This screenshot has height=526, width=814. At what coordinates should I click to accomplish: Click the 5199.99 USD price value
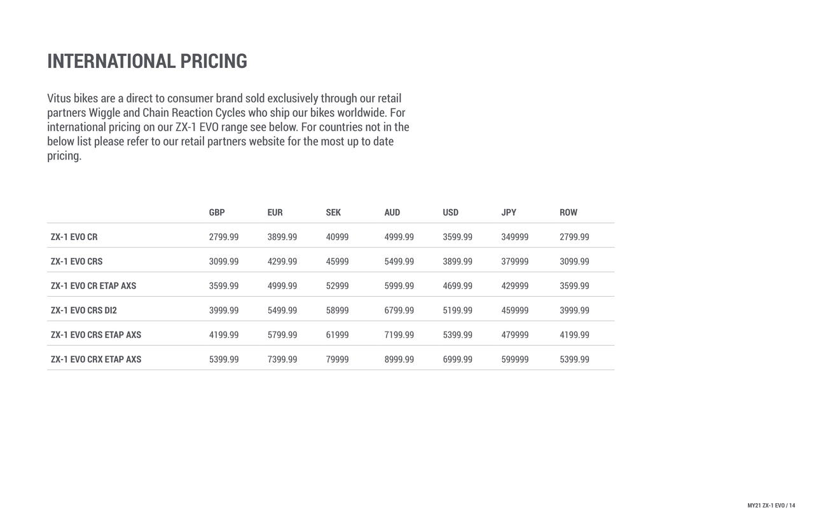coord(458,311)
